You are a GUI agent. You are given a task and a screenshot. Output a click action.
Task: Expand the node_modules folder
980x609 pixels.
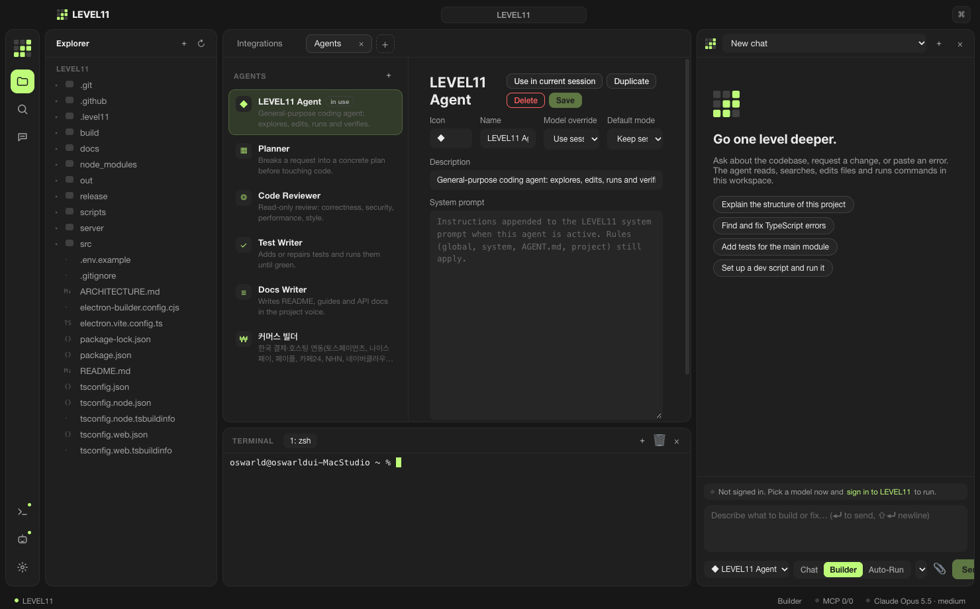pos(130,165)
